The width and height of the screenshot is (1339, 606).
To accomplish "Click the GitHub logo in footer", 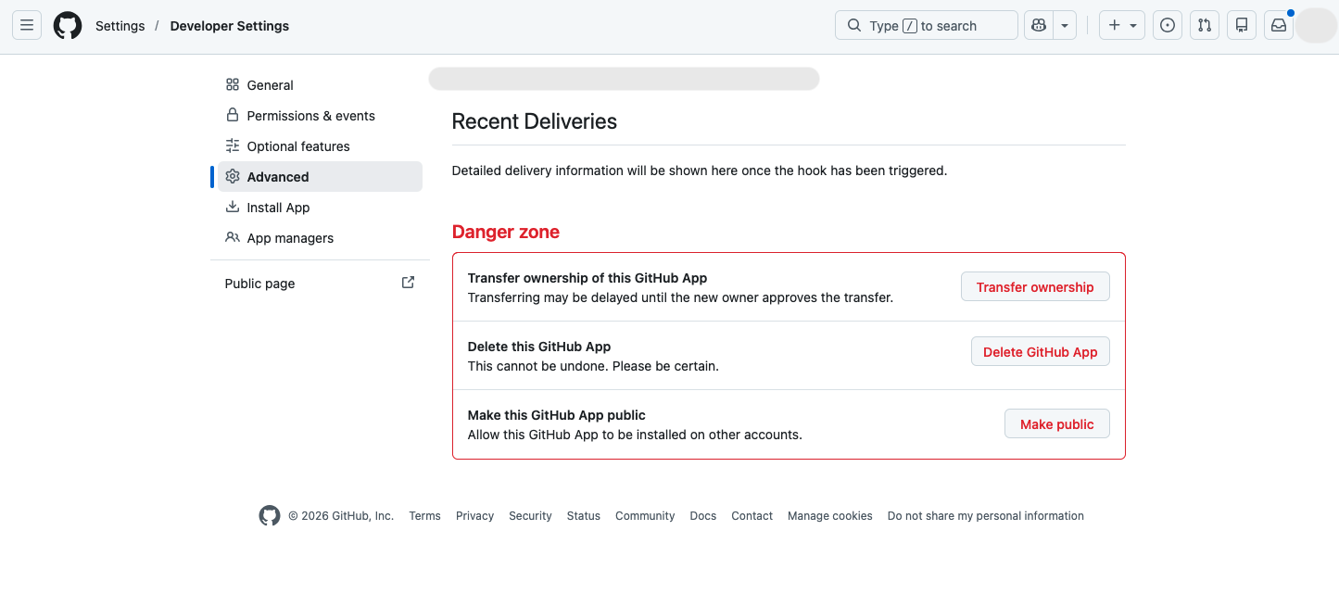I will click(x=270, y=516).
